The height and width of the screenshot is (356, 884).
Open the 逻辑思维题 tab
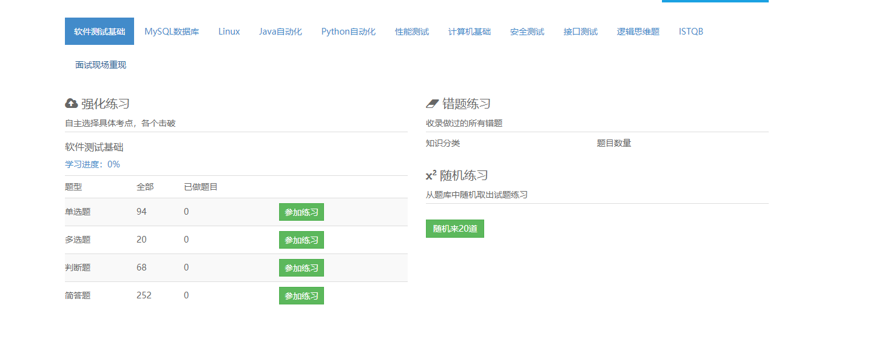tap(638, 32)
